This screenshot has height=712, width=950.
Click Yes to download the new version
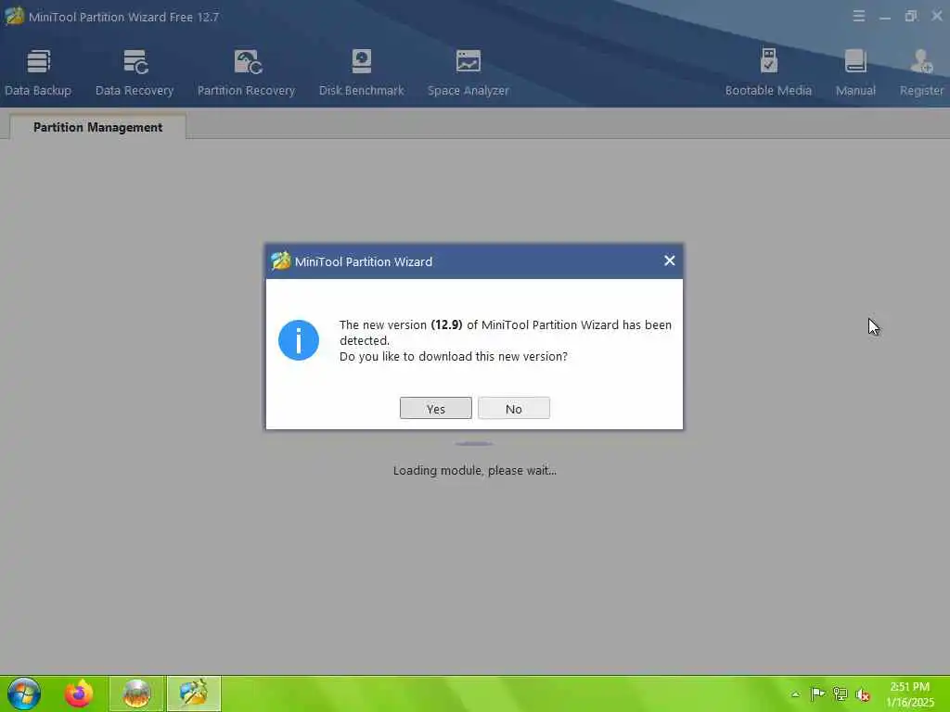436,408
